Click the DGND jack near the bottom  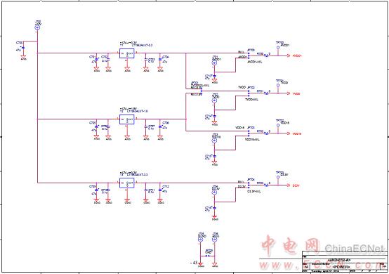click(200, 240)
